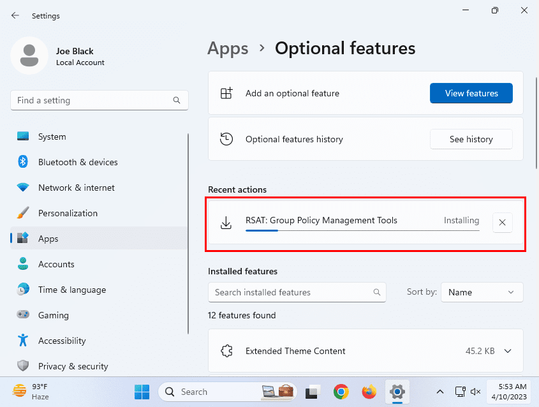Click the main page vertical scrollbar
The height and width of the screenshot is (407, 539).
click(536, 123)
